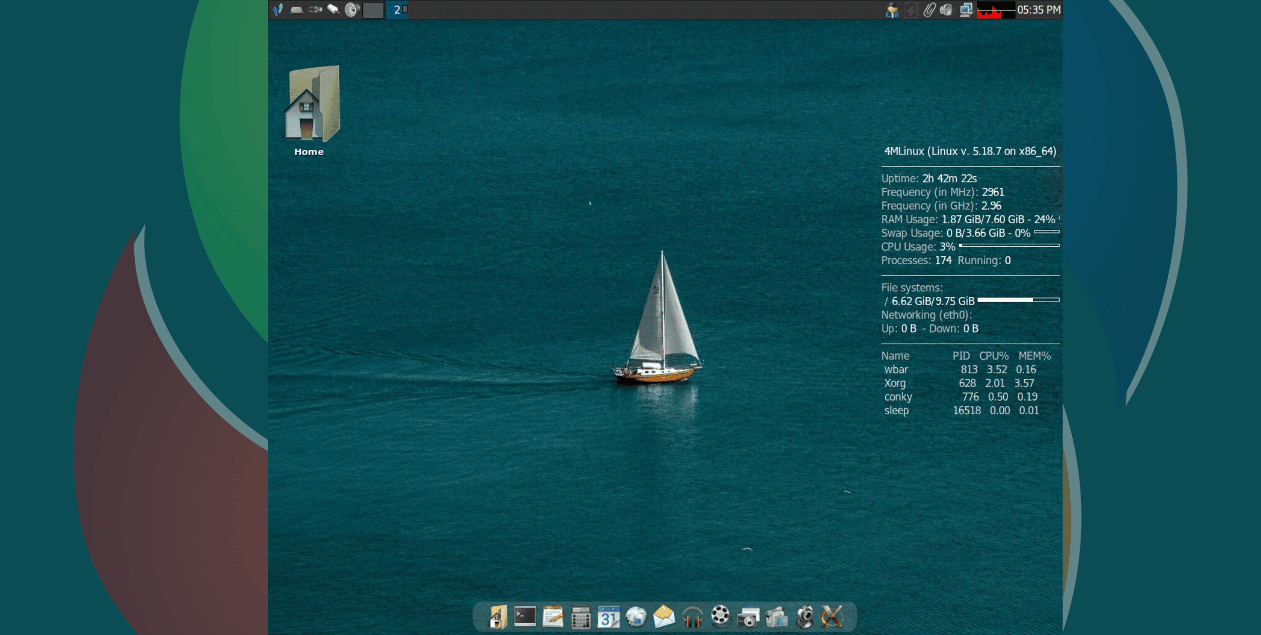Open the Home folder desktop icon

click(x=311, y=110)
